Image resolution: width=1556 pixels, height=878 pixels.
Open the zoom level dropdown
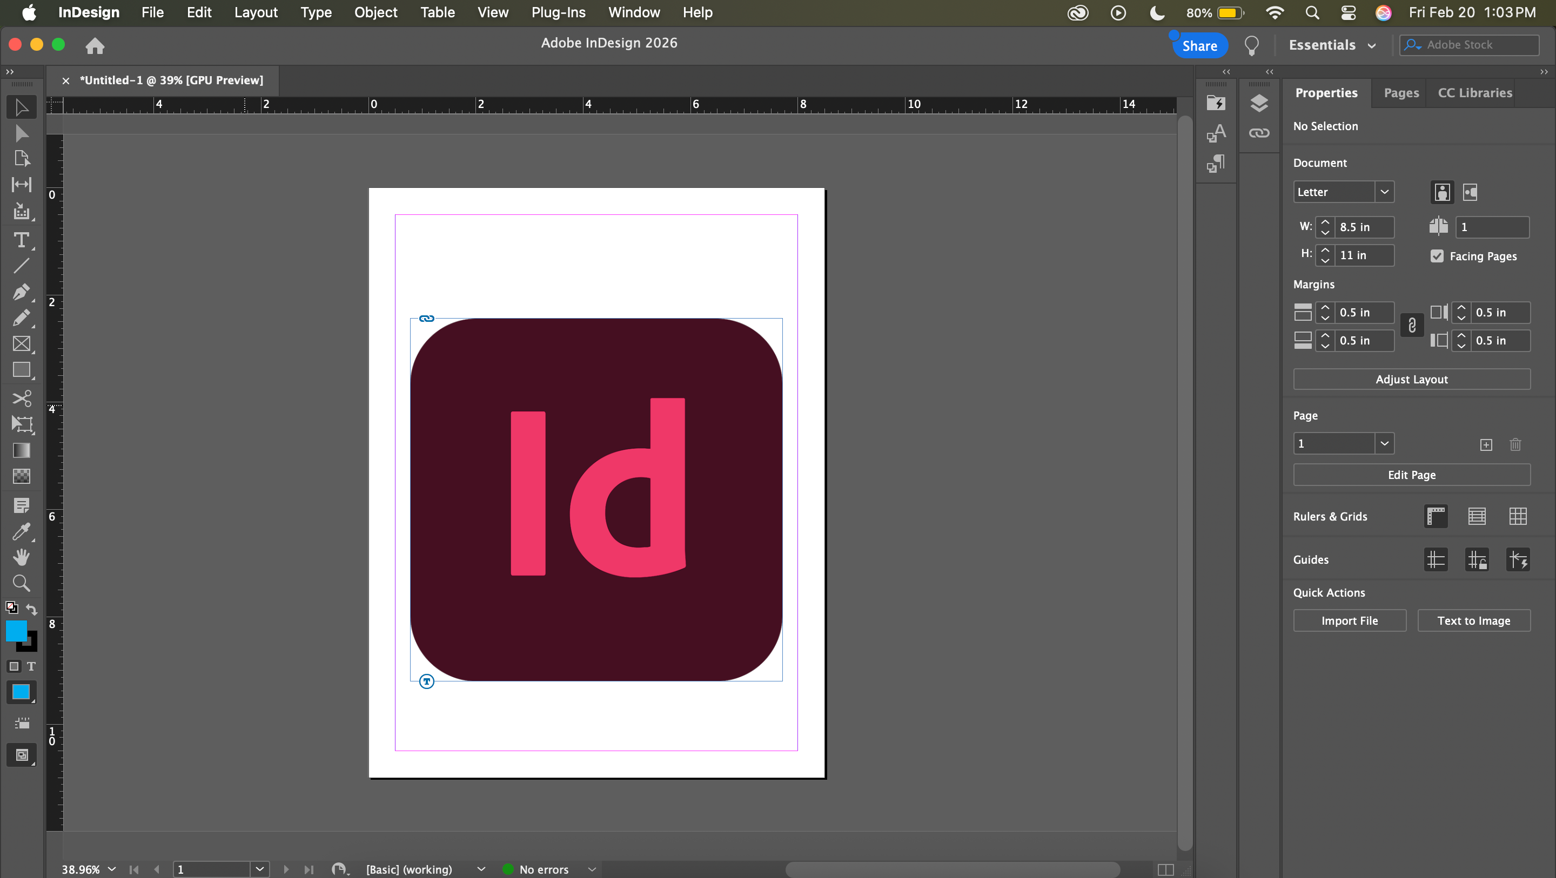point(112,869)
